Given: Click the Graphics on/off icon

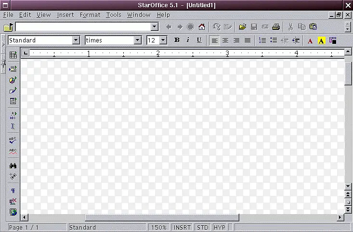Looking at the screenshot, I should tap(13, 201).
